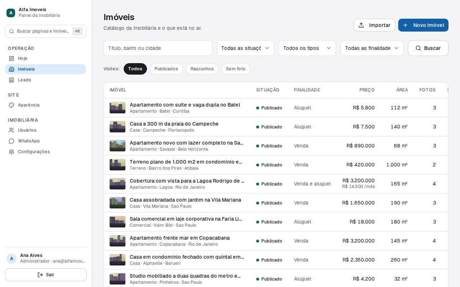This screenshot has height=287, width=460.
Task: Open the WhatsApp chat bubble icon
Action: (11, 141)
